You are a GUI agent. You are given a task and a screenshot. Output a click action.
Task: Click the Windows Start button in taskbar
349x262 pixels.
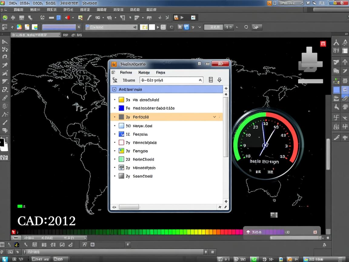5,259
